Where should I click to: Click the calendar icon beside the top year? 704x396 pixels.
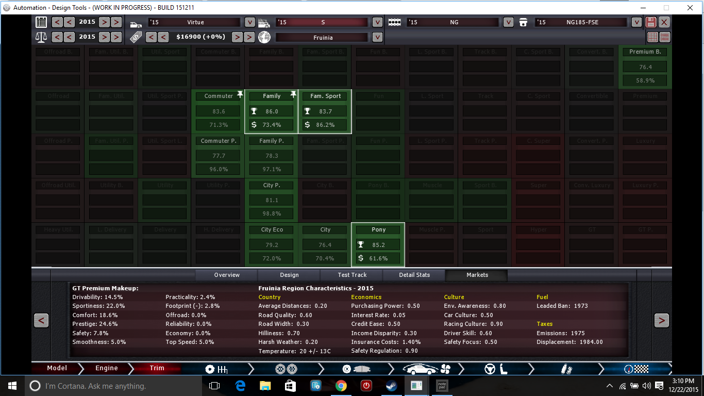(x=41, y=22)
